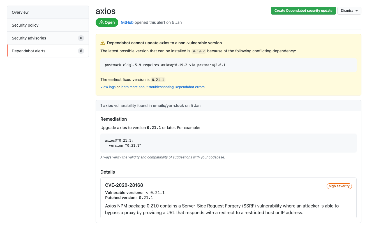Click the emails/yarn.lock file name

tap(168, 106)
